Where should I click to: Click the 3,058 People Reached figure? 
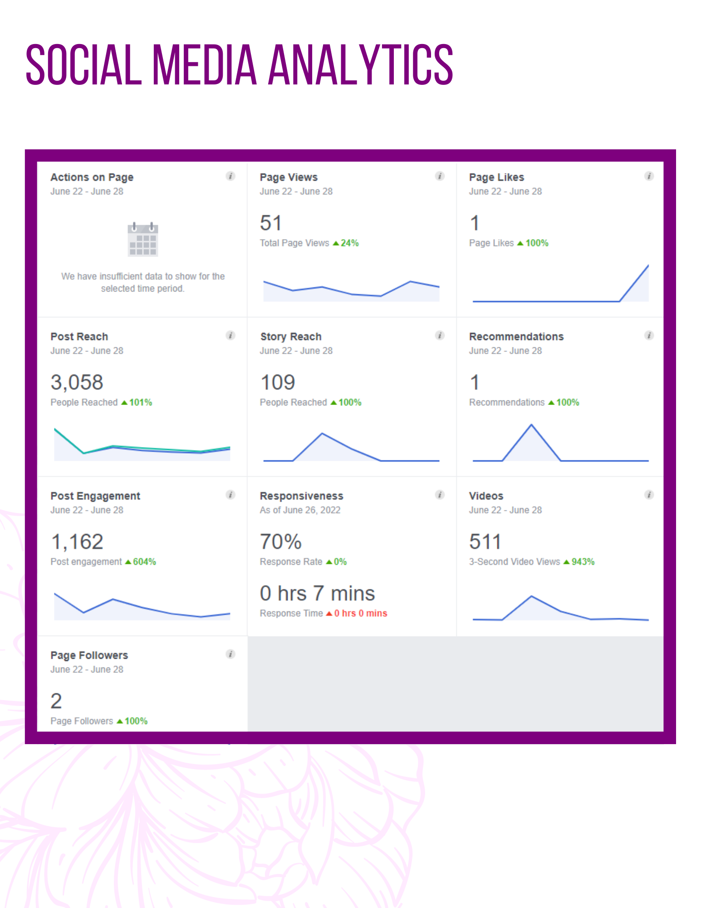coord(77,382)
